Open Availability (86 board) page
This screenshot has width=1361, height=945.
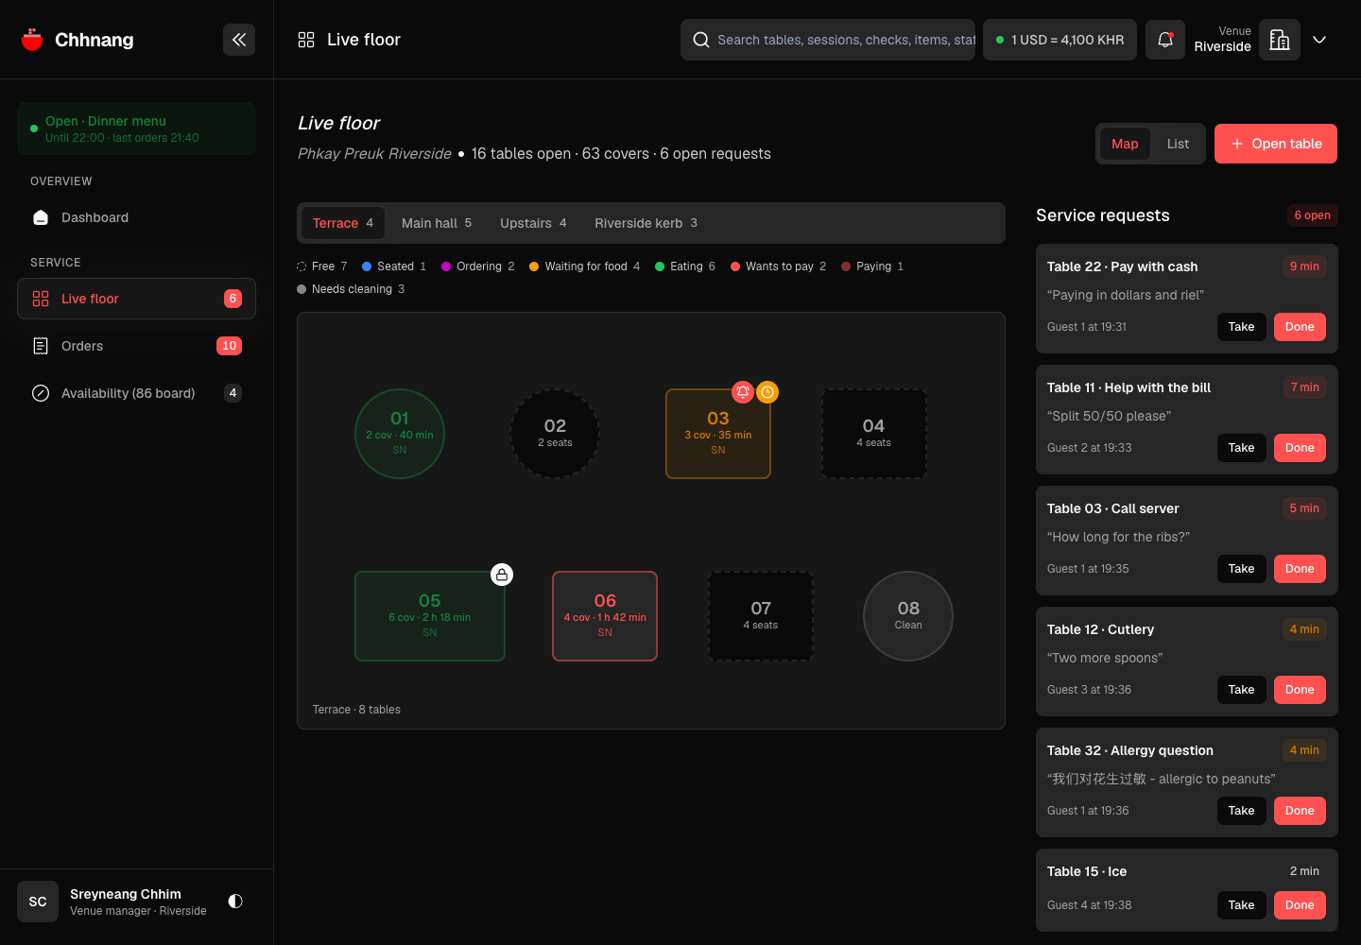136,393
